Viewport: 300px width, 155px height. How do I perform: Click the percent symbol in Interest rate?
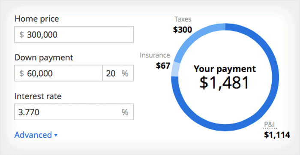(125, 112)
